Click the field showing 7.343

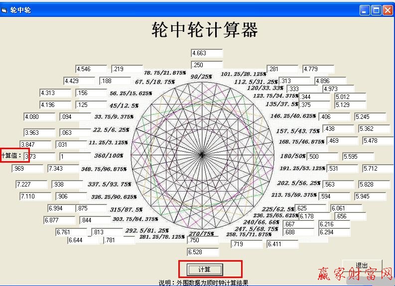63,169
